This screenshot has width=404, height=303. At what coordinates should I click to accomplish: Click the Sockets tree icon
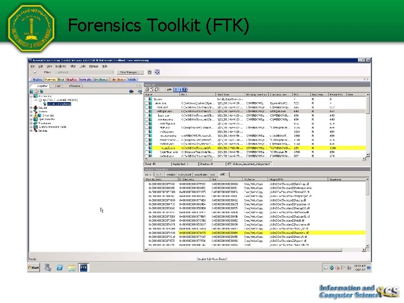coord(35,112)
